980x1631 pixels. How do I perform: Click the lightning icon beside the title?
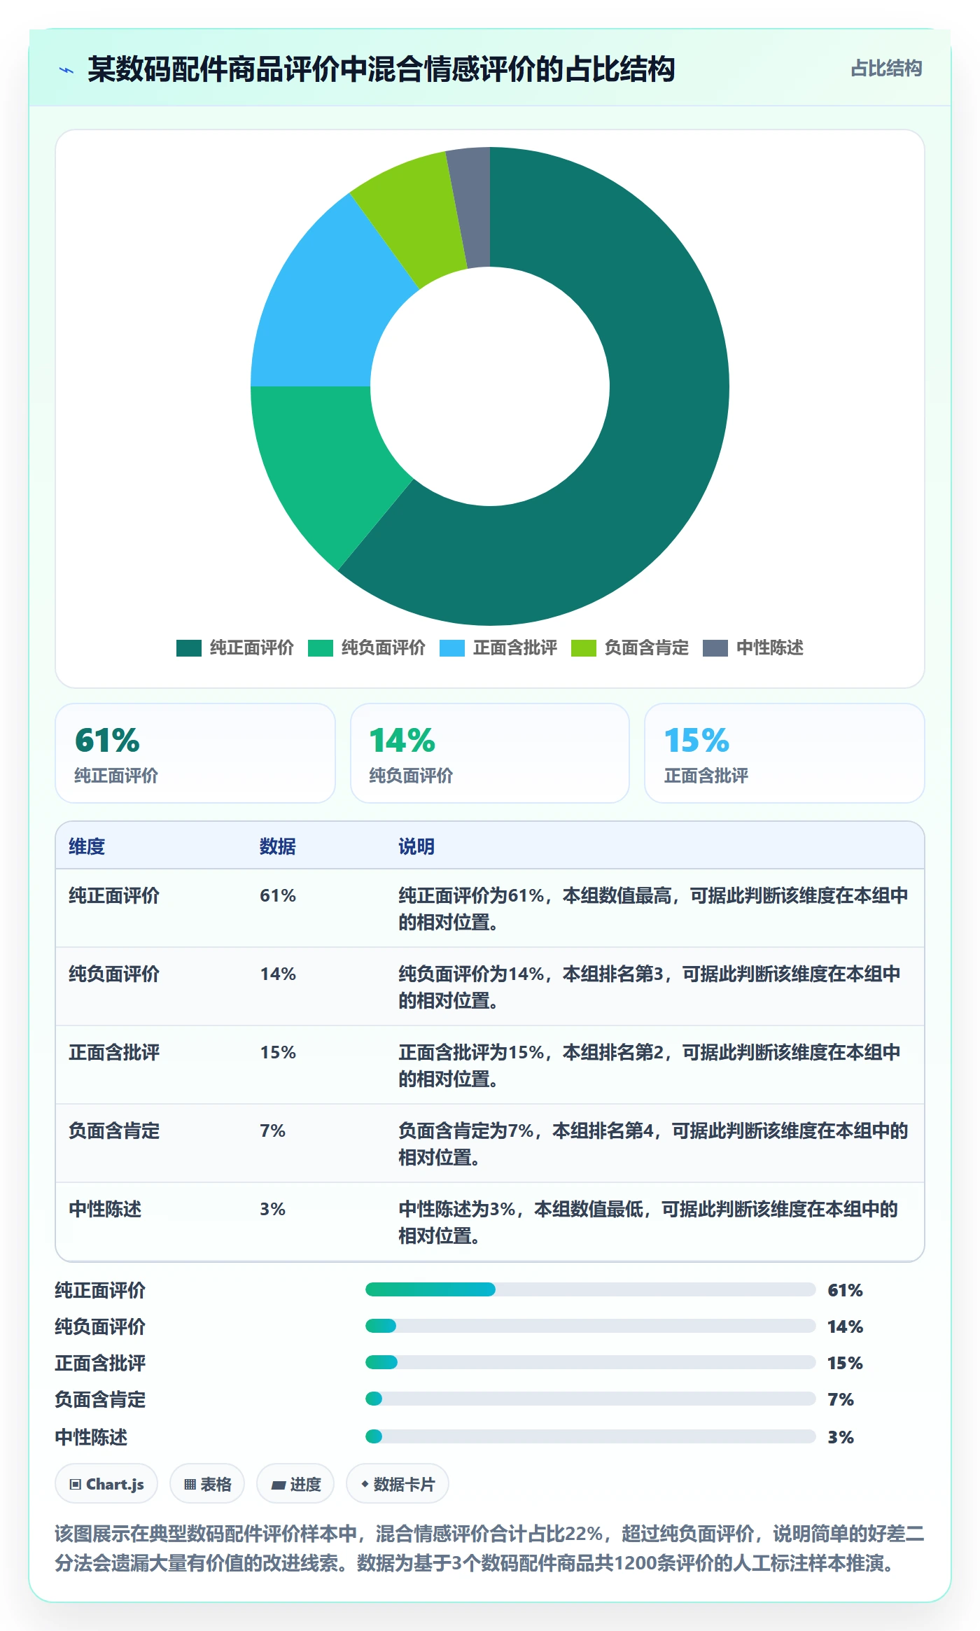66,70
